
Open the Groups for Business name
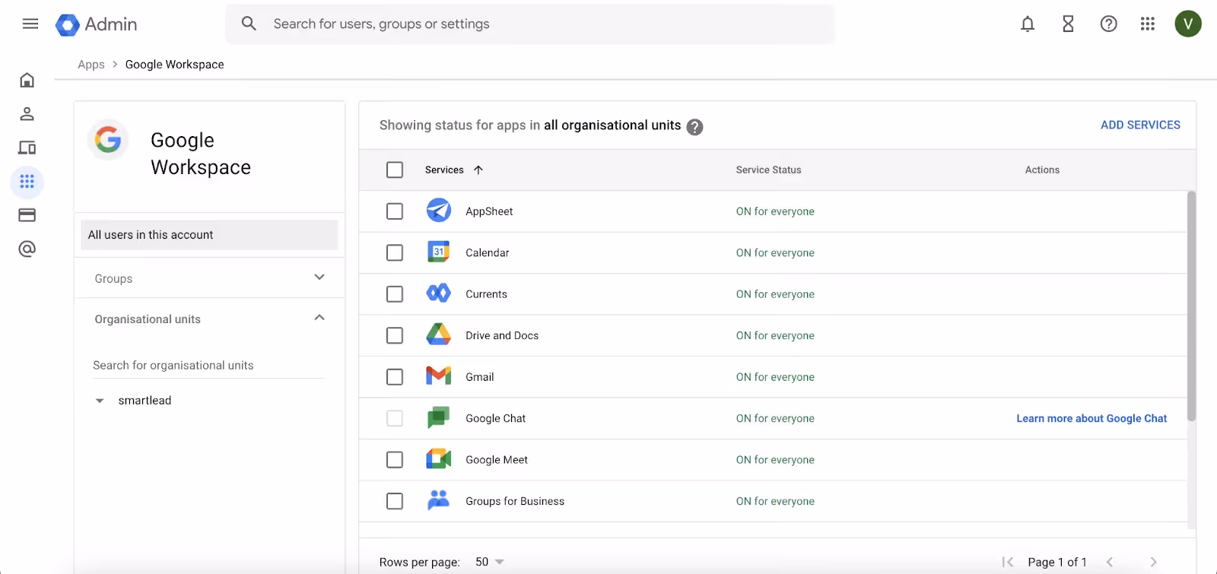(515, 501)
